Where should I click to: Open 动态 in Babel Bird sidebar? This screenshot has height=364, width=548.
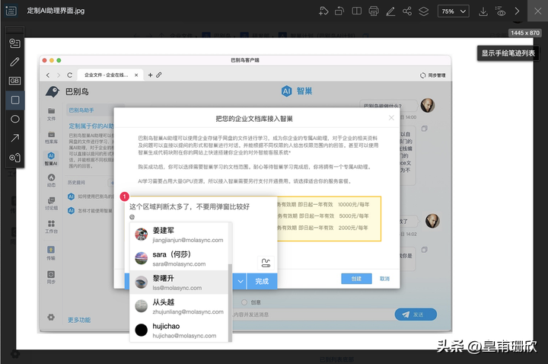pyautogui.click(x=51, y=180)
